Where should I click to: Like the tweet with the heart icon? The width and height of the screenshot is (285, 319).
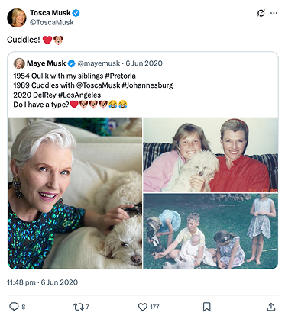tap(143, 307)
